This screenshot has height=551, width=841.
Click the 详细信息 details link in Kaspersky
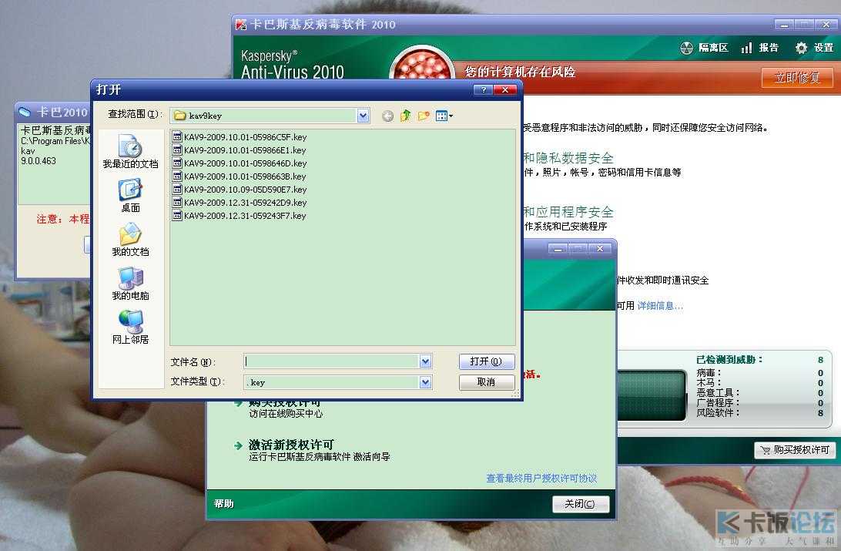[660, 306]
